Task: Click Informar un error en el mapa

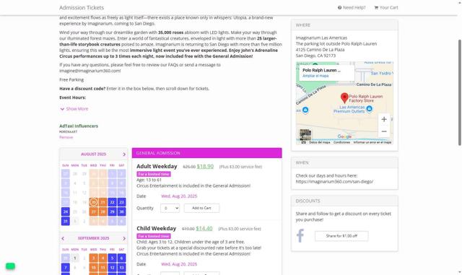Action: coord(372,142)
